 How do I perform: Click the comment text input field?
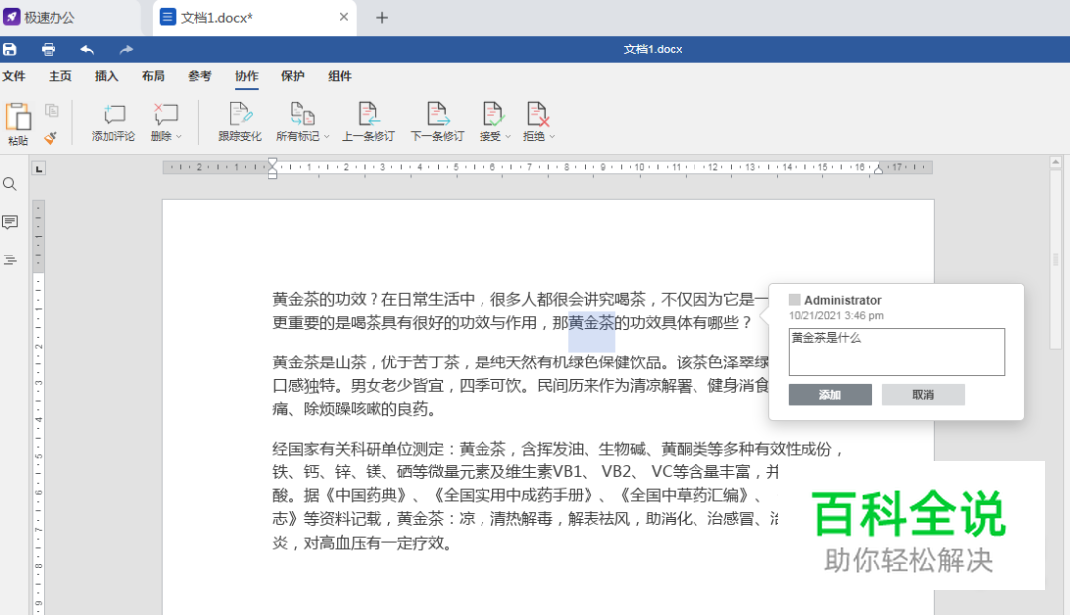[896, 352]
